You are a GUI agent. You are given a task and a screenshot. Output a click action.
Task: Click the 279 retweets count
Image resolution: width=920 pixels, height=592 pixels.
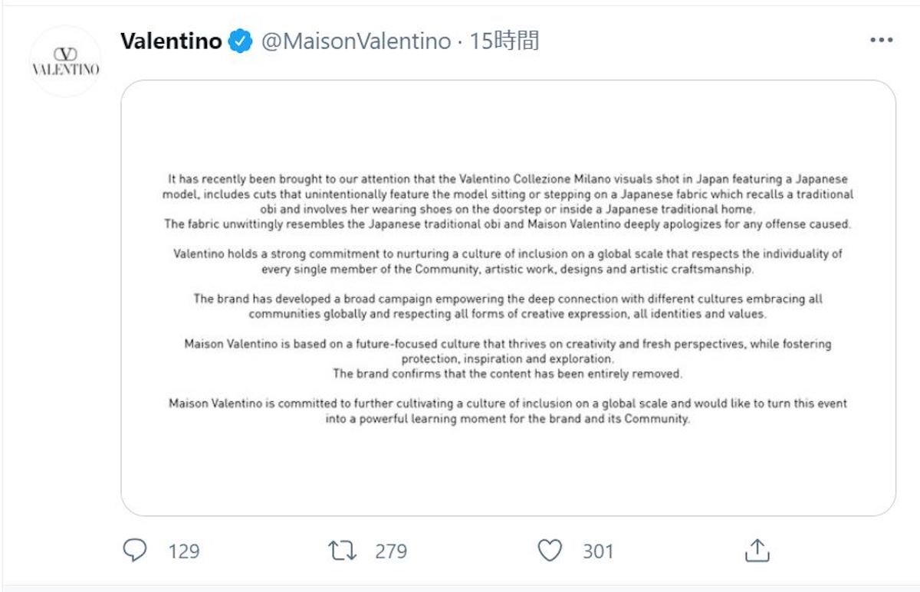click(390, 551)
